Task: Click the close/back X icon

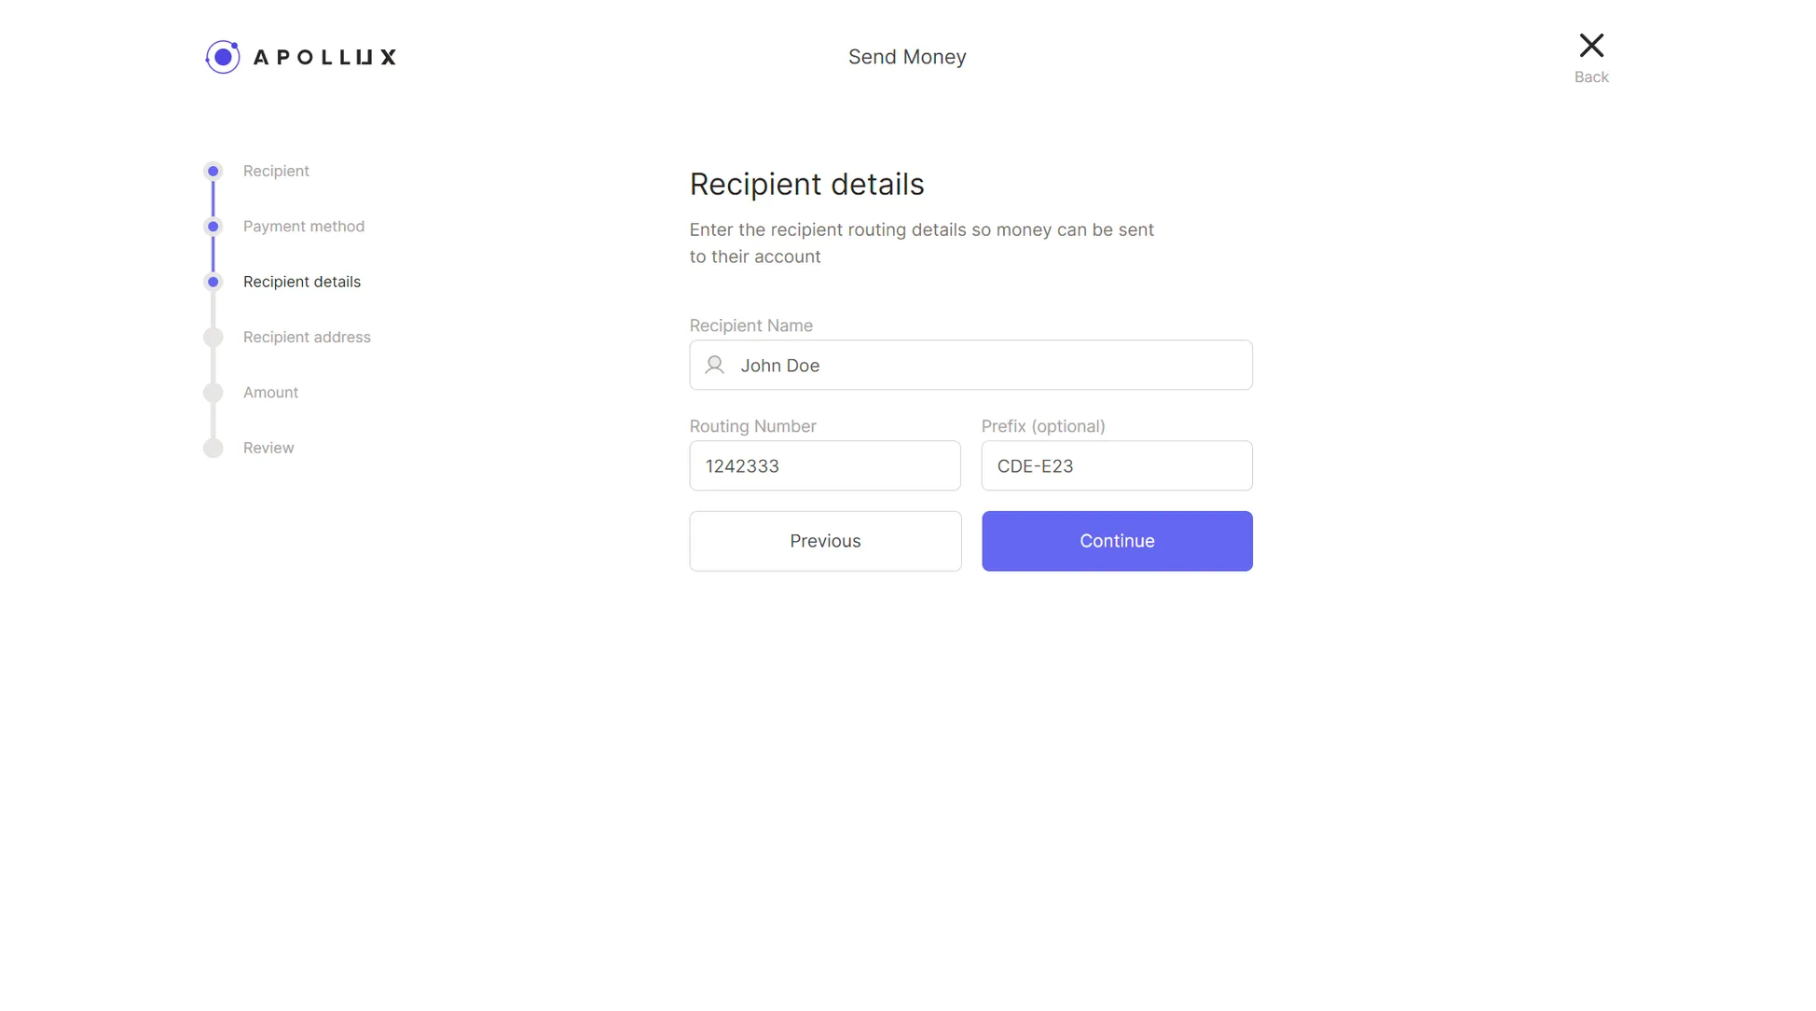Action: click(x=1591, y=45)
